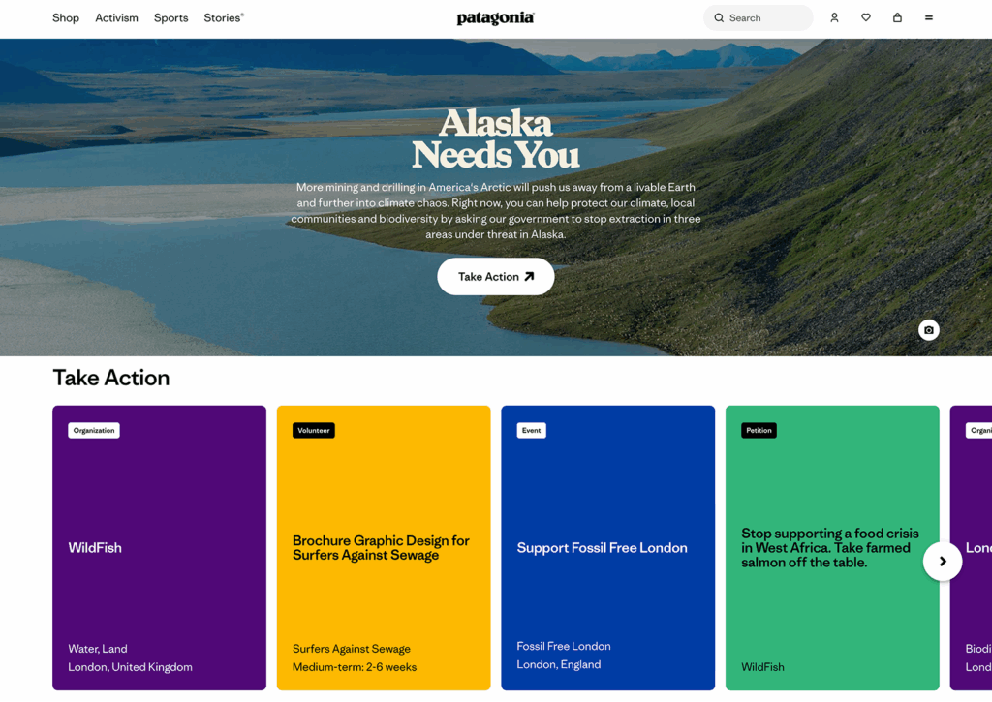Screen dimensions: 992x702
Task: Open the Activism menu
Action: (116, 17)
